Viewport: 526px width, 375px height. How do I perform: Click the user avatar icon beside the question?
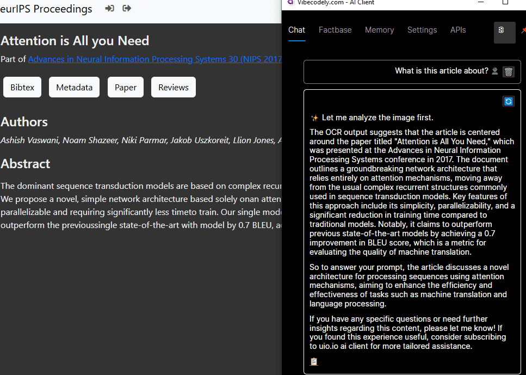pyautogui.click(x=494, y=71)
